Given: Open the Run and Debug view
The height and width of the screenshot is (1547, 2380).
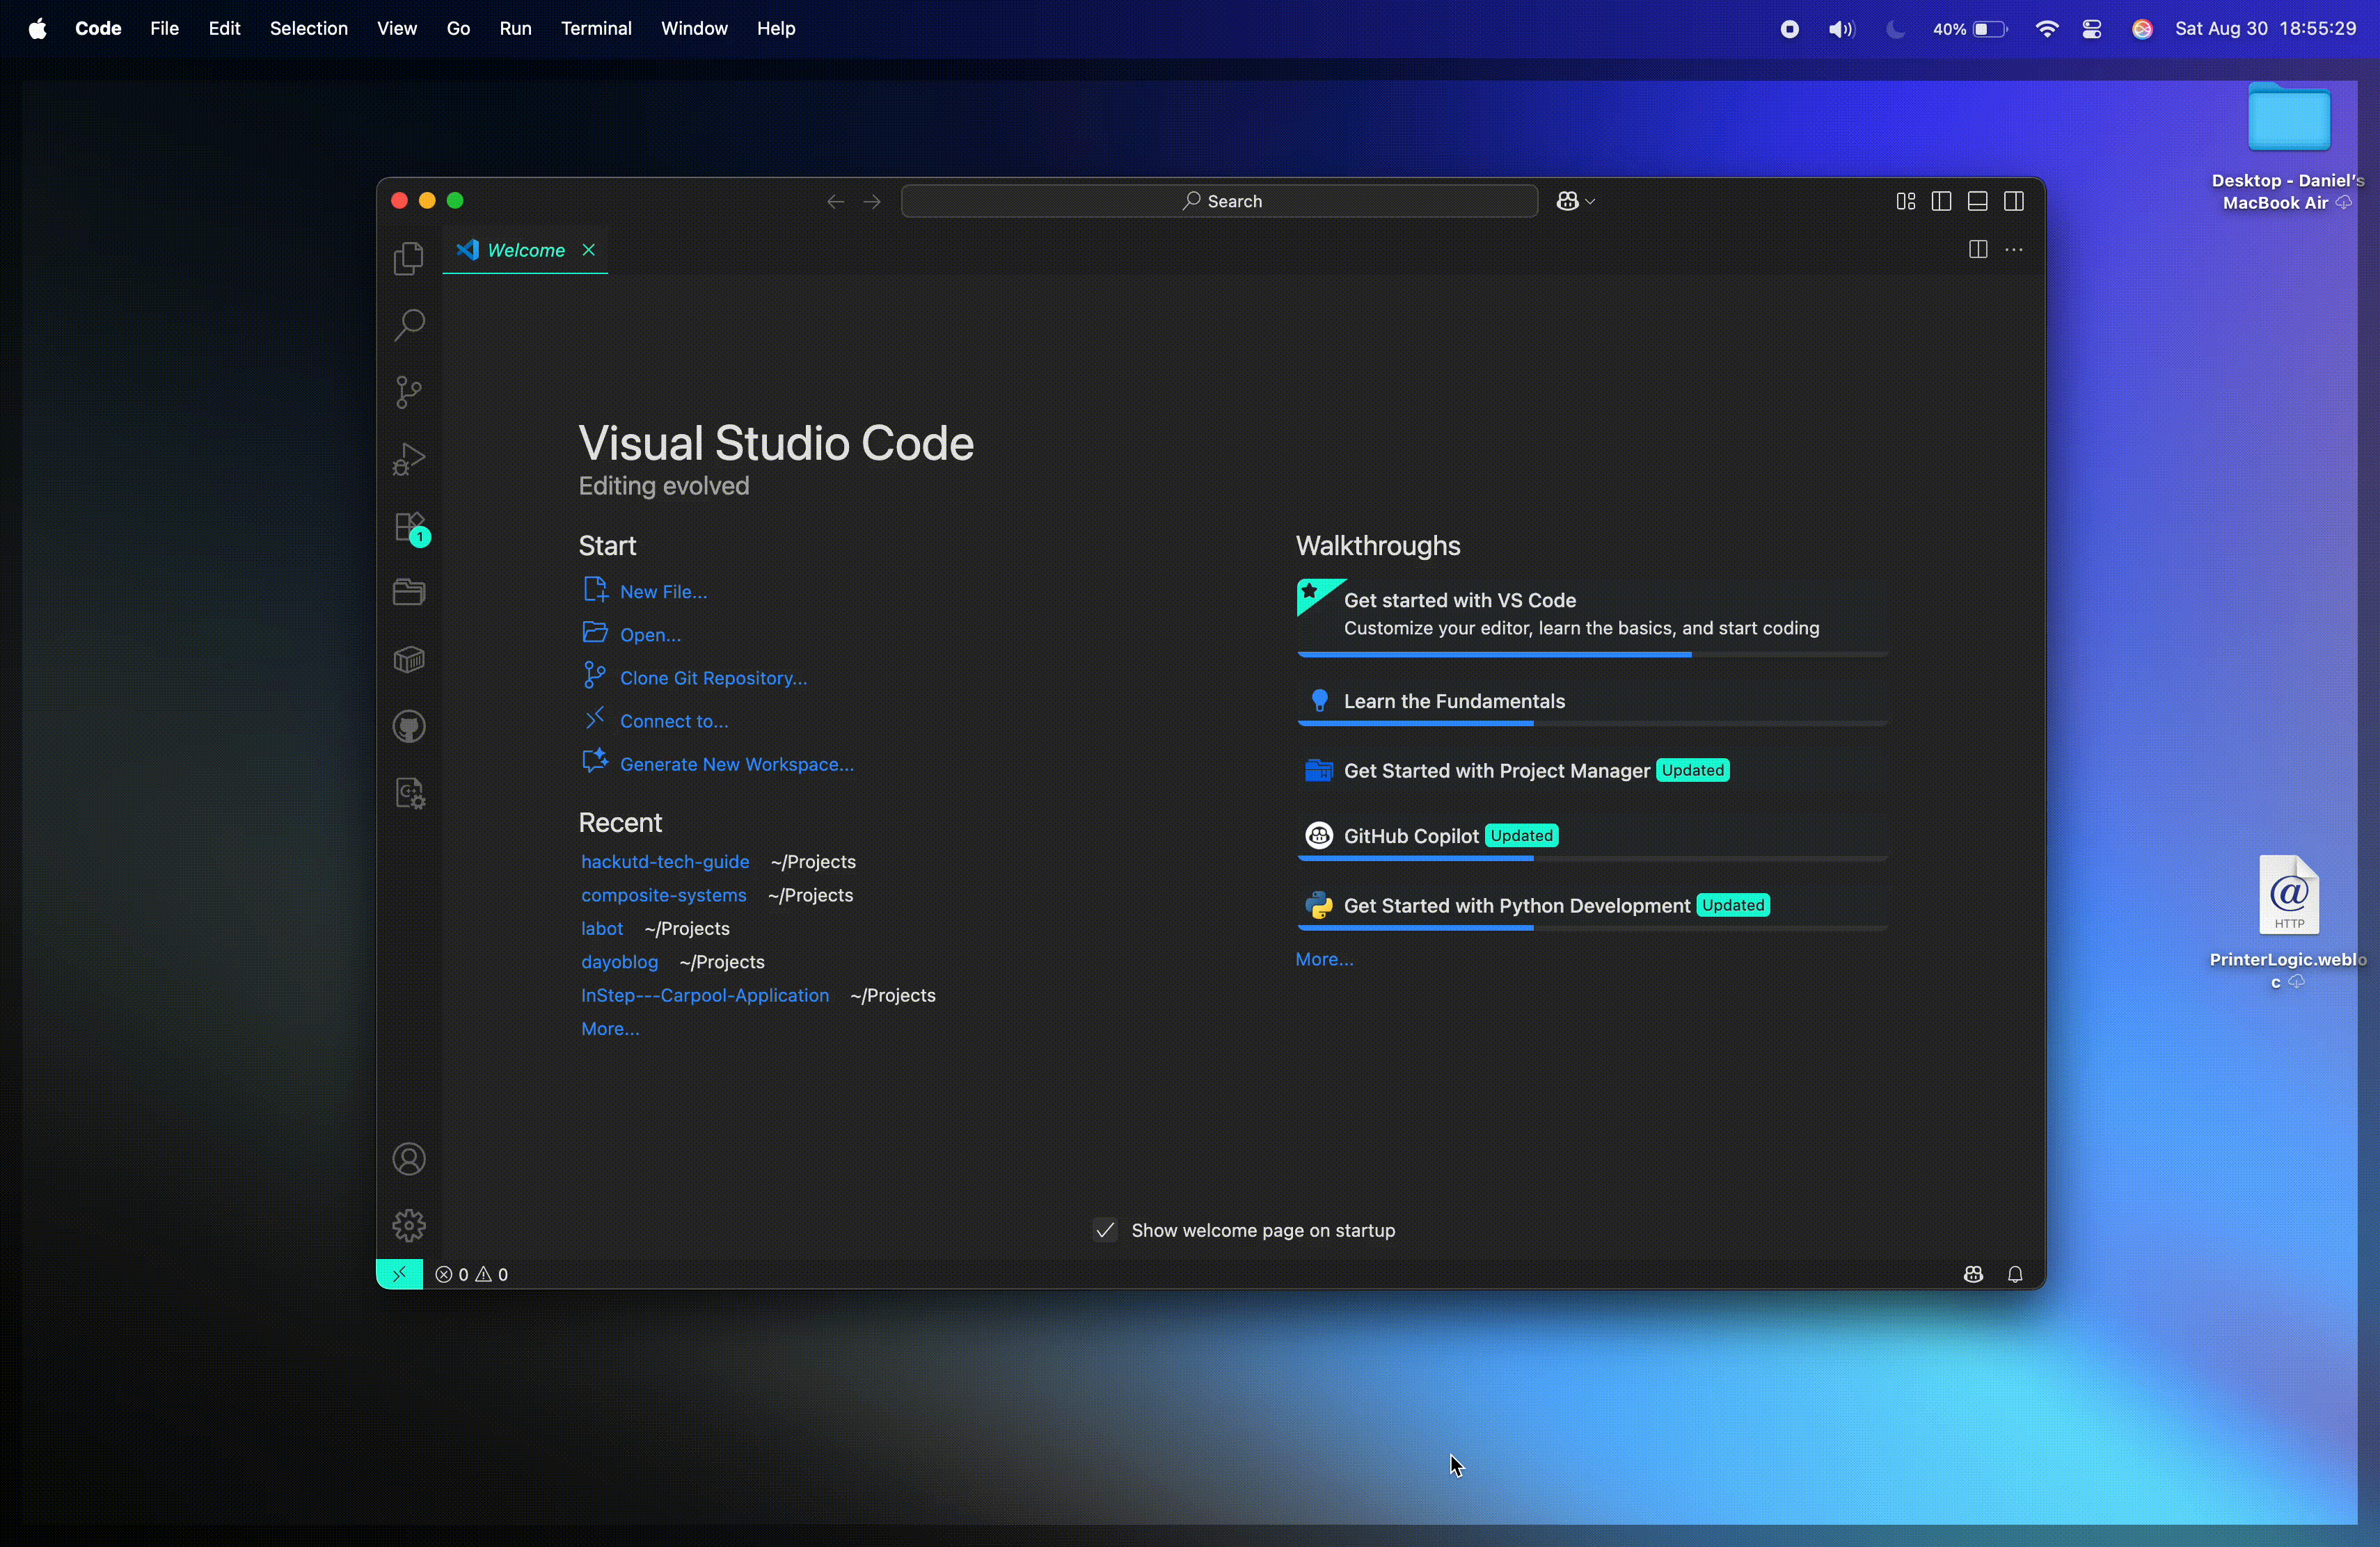Looking at the screenshot, I should click(408, 458).
